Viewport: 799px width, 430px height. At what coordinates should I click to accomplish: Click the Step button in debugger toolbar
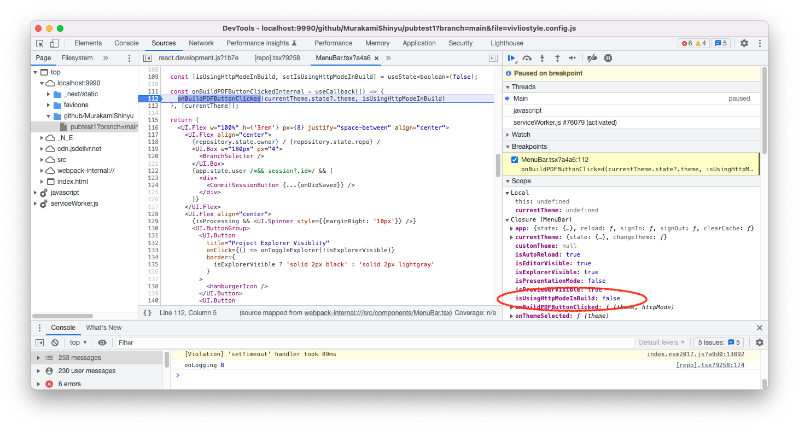click(x=572, y=58)
